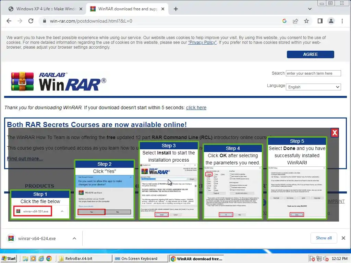This screenshot has height=263, width=351.
Task: Reload the WinRAR page
Action: point(31,21)
